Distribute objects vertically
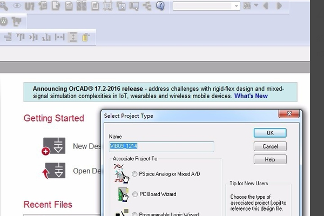This screenshot has width=324, height=216. [x=73, y=37]
